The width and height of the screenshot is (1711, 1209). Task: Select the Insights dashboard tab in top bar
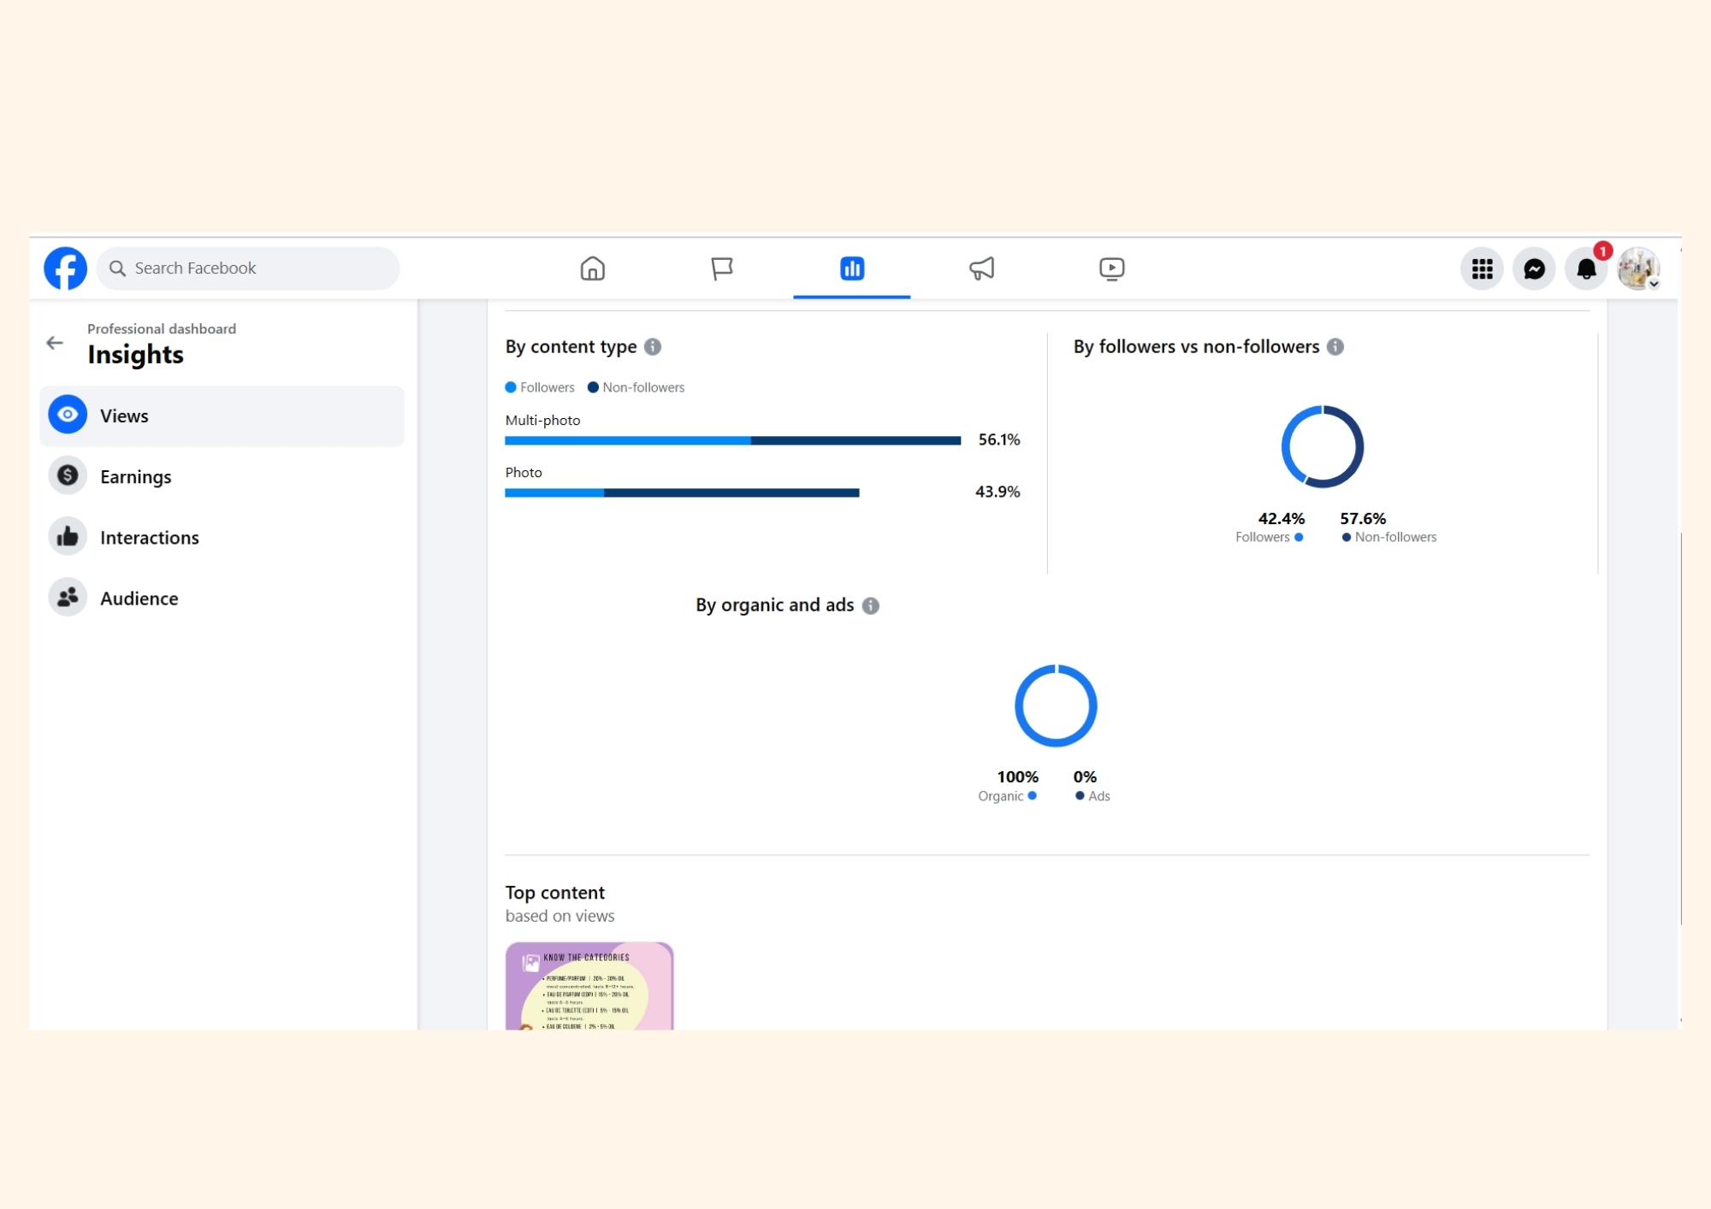[851, 268]
